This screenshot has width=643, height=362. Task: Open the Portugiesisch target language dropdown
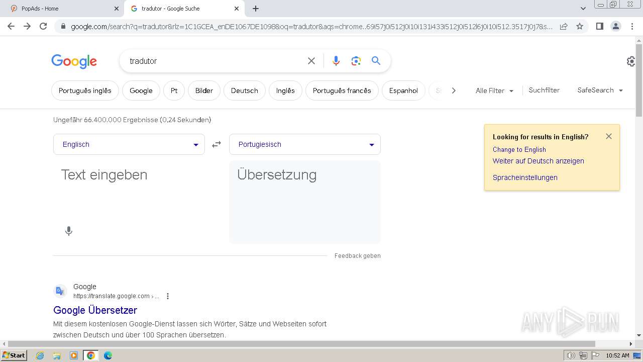point(305,144)
